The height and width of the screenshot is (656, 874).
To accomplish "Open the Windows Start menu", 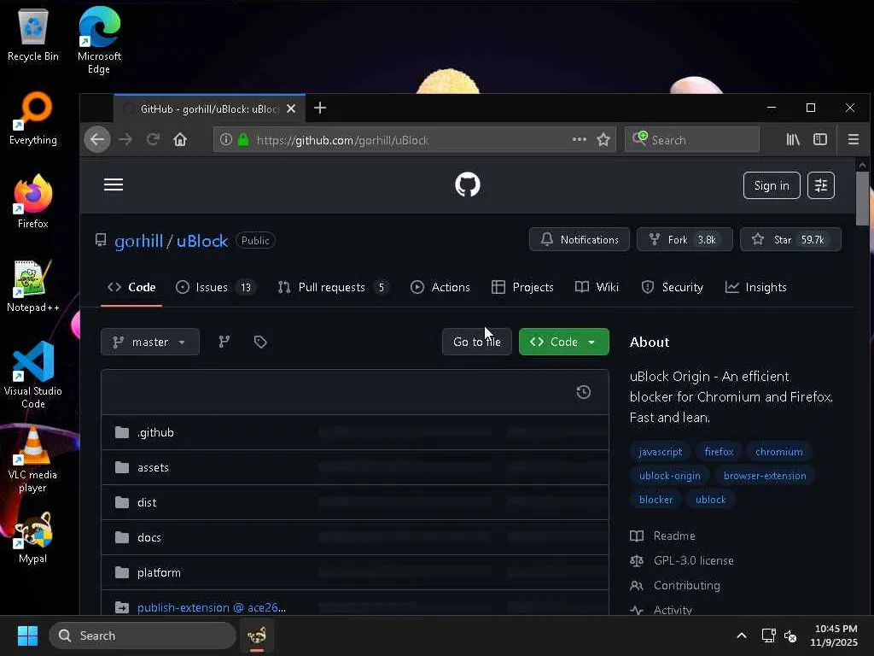I will click(x=27, y=635).
